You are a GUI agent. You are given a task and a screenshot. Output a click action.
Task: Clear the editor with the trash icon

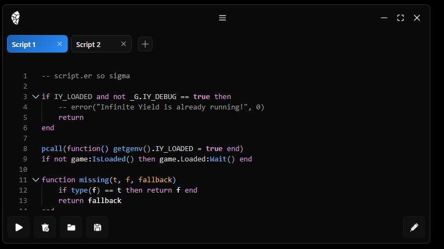[45, 227]
